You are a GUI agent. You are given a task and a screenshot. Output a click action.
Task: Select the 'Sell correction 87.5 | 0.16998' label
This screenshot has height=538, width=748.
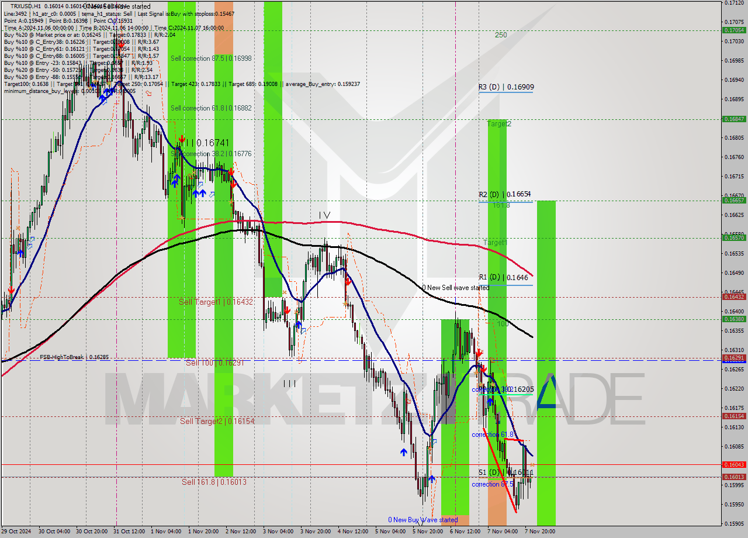coord(212,58)
